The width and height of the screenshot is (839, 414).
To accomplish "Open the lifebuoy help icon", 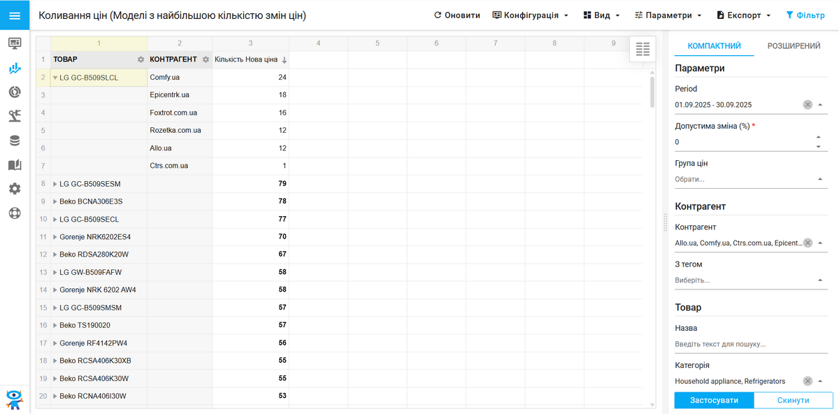I will tap(15, 213).
